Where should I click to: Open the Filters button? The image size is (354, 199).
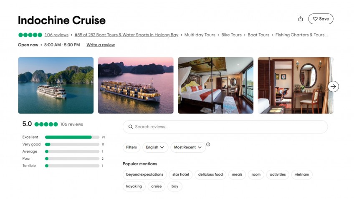tap(131, 147)
